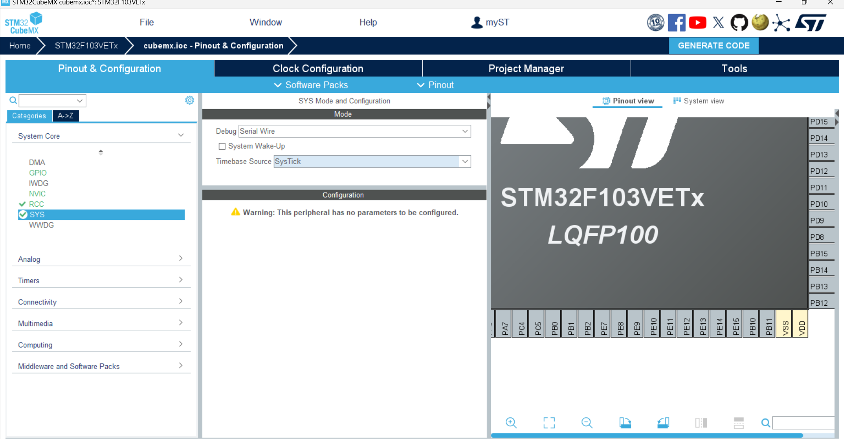Image resolution: width=844 pixels, height=439 pixels.
Task: Switch to Clock Configuration tab
Action: click(x=318, y=69)
